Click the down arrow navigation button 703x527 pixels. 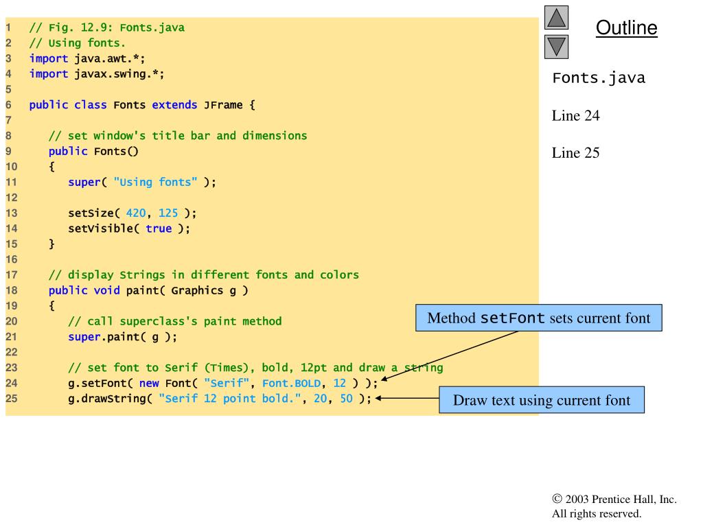[556, 47]
